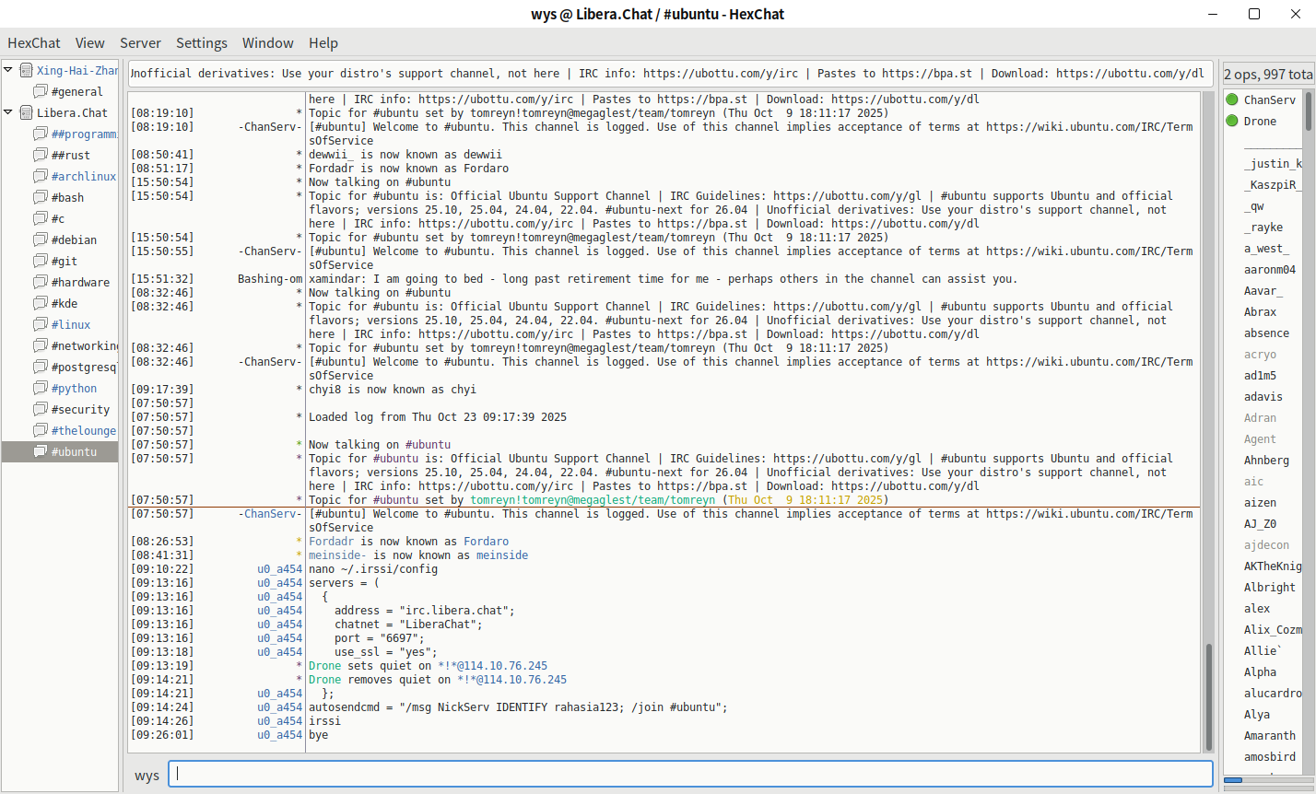The width and height of the screenshot is (1316, 794).
Task: Click the message input field
Action: pos(691,775)
